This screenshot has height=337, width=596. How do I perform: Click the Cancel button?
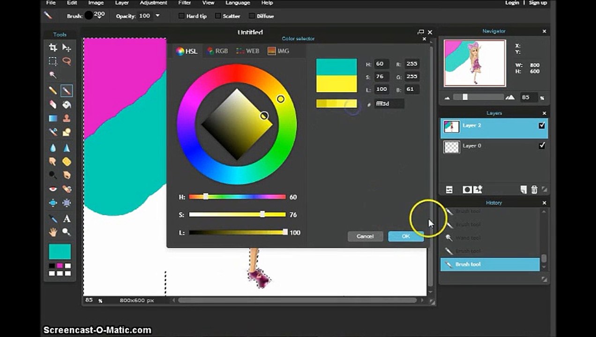point(365,236)
